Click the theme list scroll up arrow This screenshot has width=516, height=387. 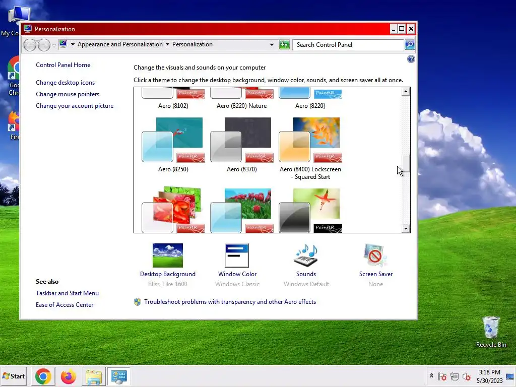[406, 91]
